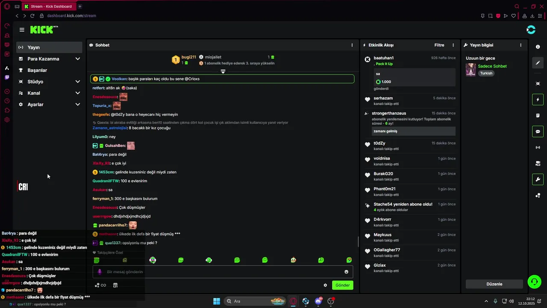This screenshot has width=547, height=308.
Task: Open the Filtre activity filter
Action: pyautogui.click(x=439, y=45)
